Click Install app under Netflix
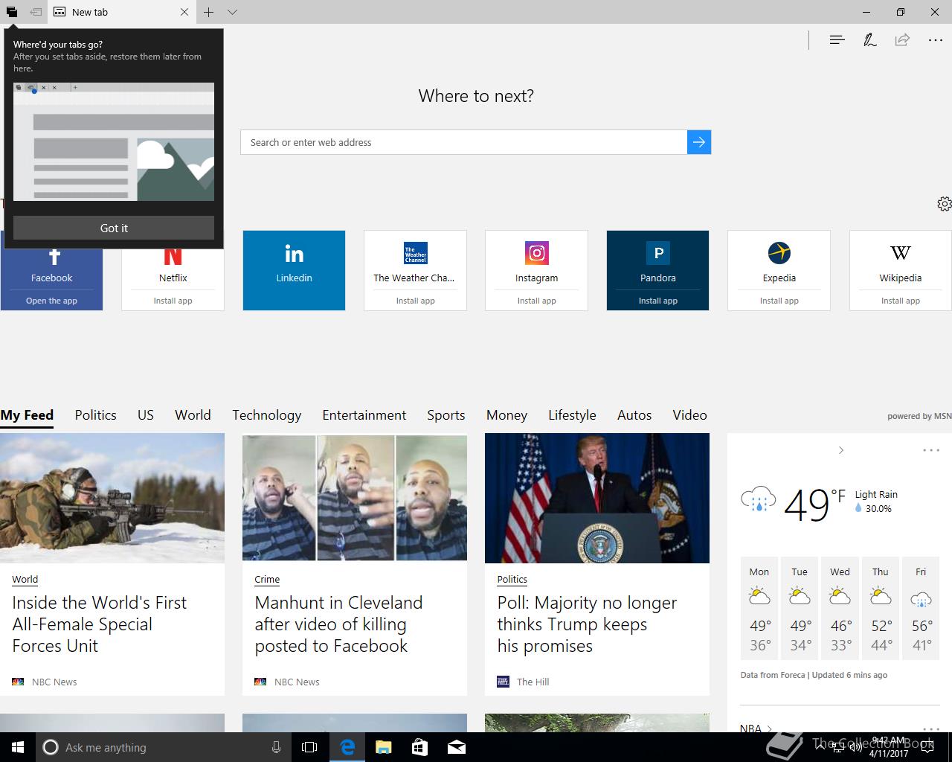Screen dimensions: 952x762 [x=173, y=301]
